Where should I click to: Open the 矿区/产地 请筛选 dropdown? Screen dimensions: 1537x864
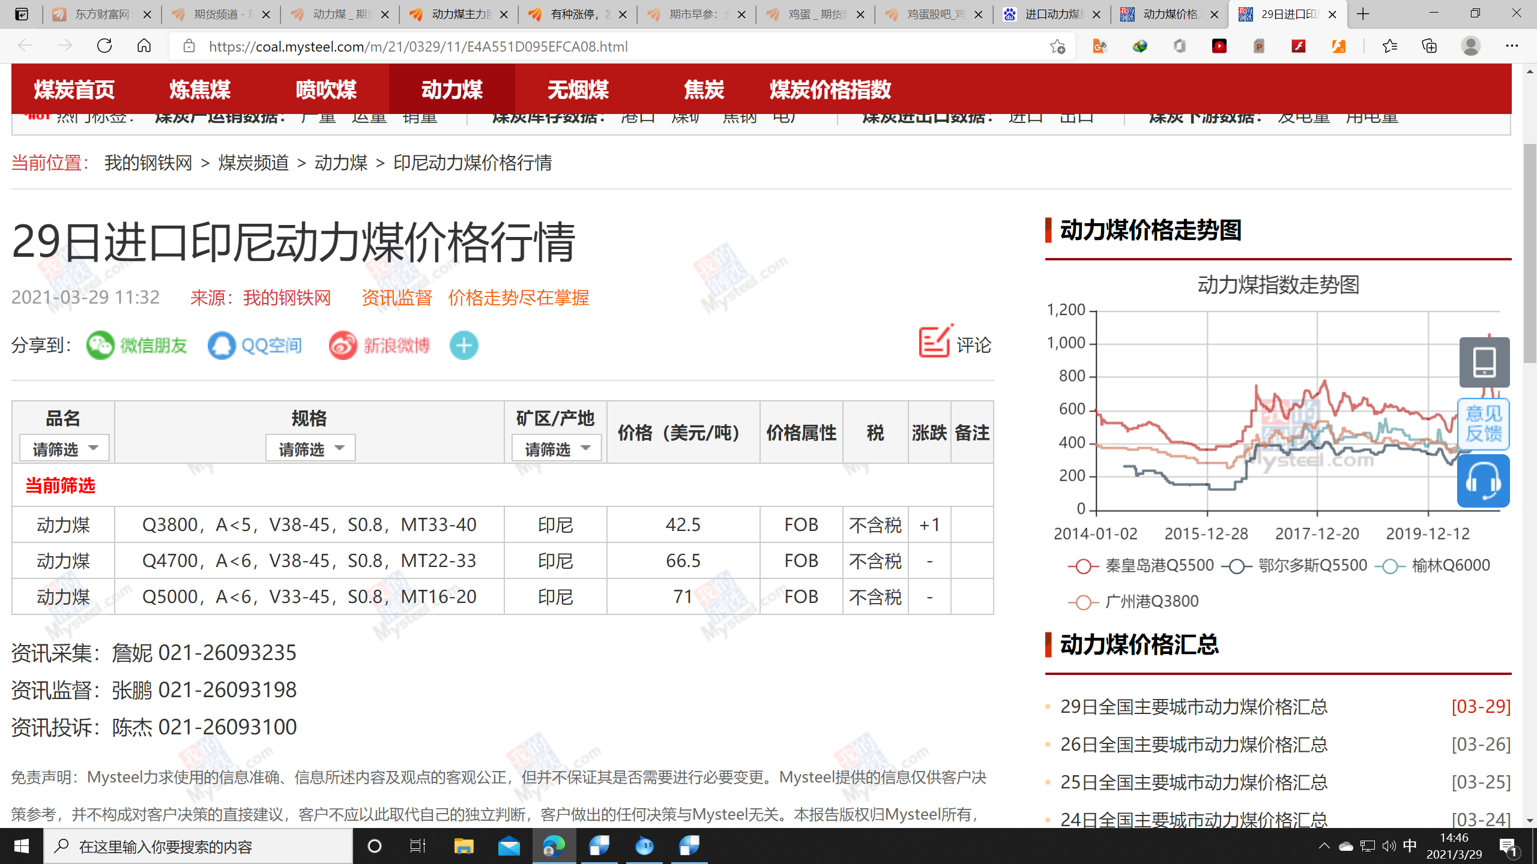click(557, 449)
